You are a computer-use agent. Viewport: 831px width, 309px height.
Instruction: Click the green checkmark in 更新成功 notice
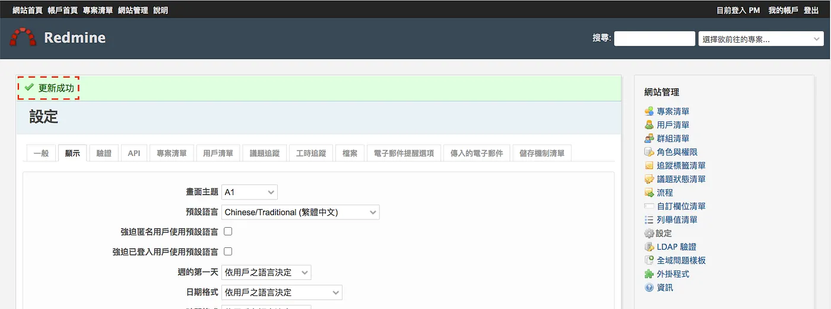pos(29,87)
